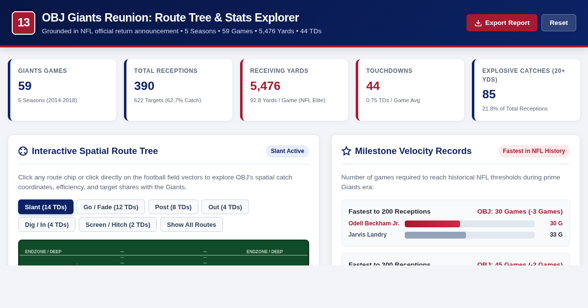Click the '390' total receptions value
Image resolution: width=588 pixels, height=308 pixels.
coord(144,86)
